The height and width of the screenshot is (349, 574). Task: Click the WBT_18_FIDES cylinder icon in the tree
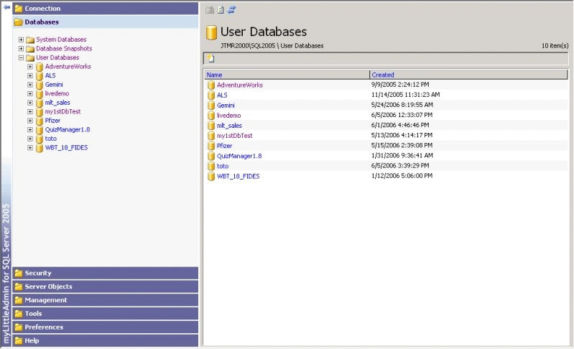[40, 148]
